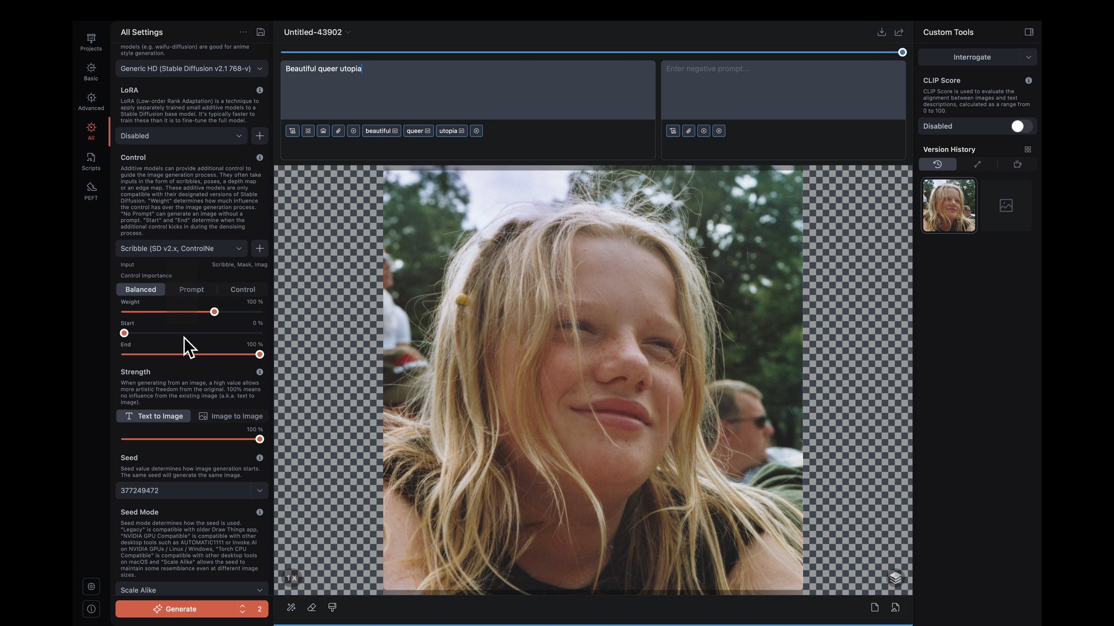Add a Control with its plus button
This screenshot has height=626, width=1114.
pos(259,249)
